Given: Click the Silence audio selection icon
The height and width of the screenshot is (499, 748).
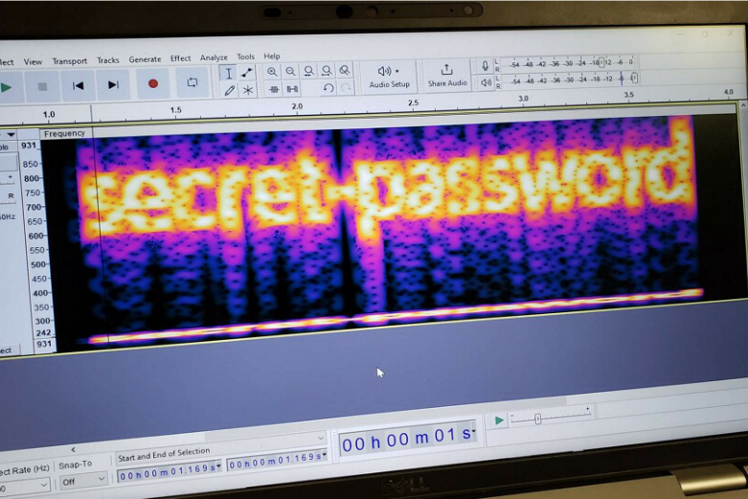Looking at the screenshot, I should 292,89.
